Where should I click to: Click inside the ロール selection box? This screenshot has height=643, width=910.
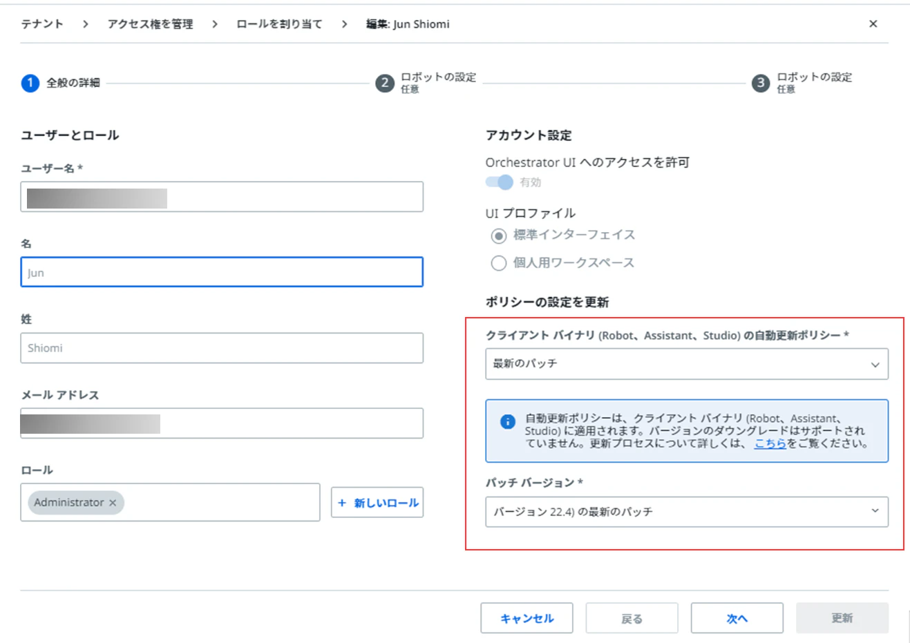[x=171, y=502]
